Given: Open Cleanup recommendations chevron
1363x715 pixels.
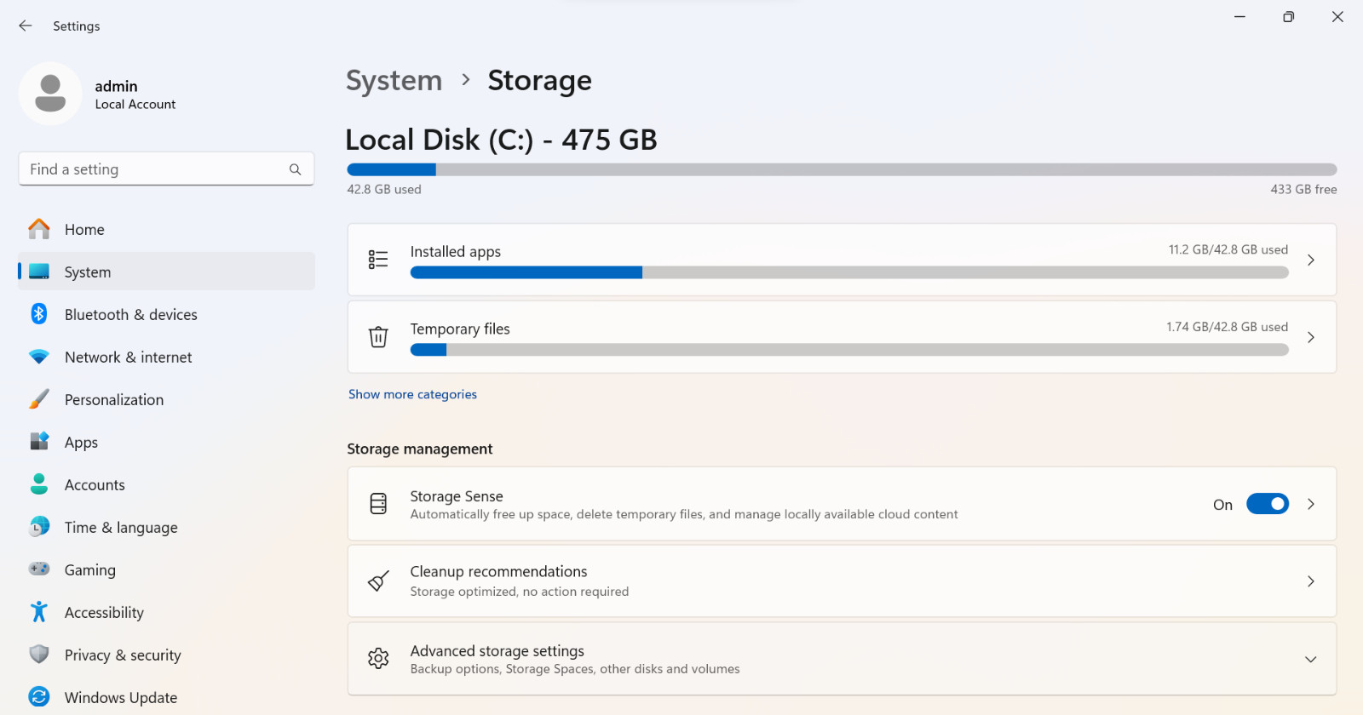Looking at the screenshot, I should pyautogui.click(x=1311, y=581).
